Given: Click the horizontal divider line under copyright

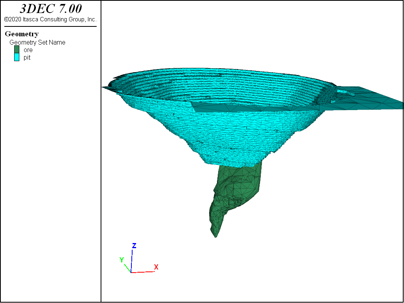Looking at the screenshot, I should point(50,26).
